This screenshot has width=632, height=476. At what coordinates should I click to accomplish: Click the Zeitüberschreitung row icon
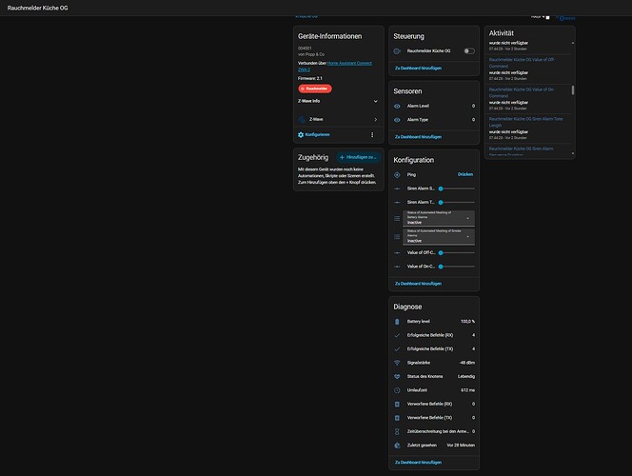click(397, 431)
